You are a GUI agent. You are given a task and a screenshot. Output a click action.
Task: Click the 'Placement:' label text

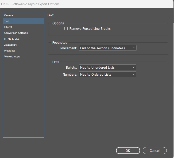point(69,48)
